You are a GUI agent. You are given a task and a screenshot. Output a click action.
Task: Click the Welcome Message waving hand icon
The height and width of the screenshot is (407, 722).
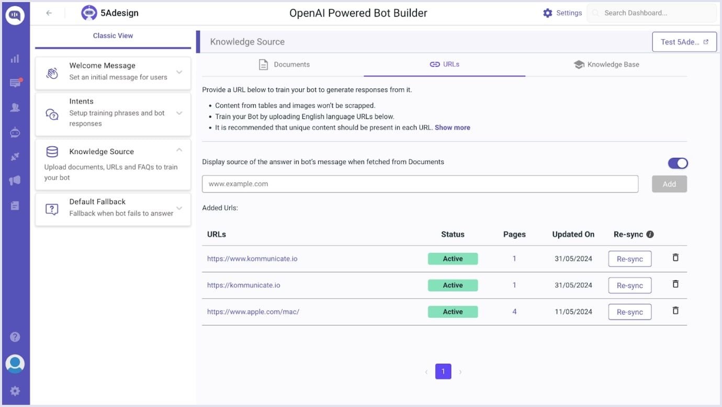(x=52, y=73)
